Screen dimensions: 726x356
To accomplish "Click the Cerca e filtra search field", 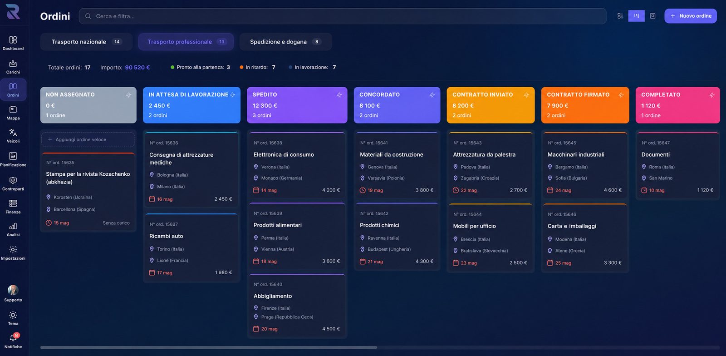I will click(343, 16).
